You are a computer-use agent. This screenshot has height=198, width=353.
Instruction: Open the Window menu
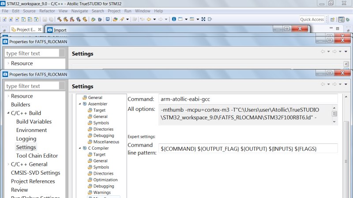[x=143, y=11]
